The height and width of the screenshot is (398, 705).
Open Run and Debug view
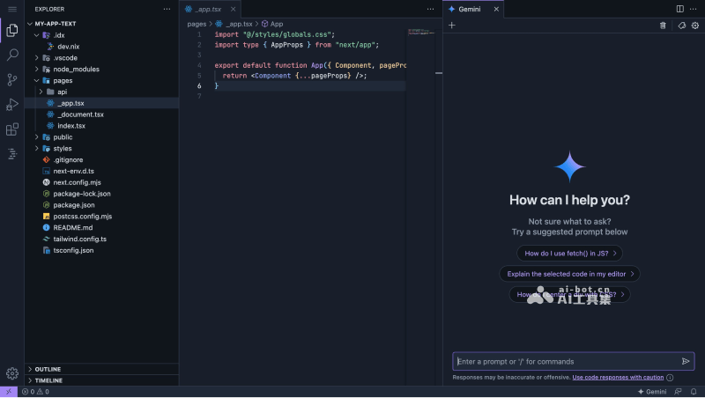tap(12, 104)
